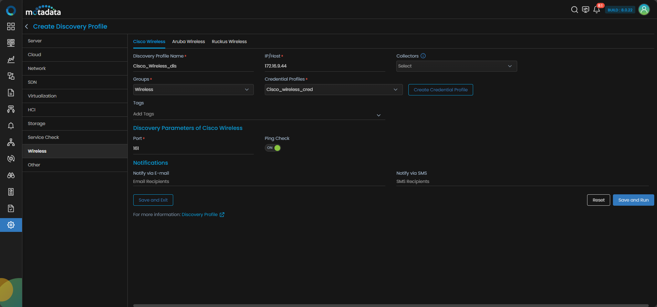The width and height of the screenshot is (657, 307).
Task: Open the user profile avatar
Action: [x=644, y=10]
